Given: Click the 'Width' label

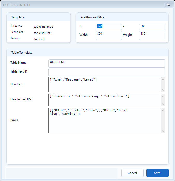Looking at the screenshot, I should pyautogui.click(x=83, y=35).
